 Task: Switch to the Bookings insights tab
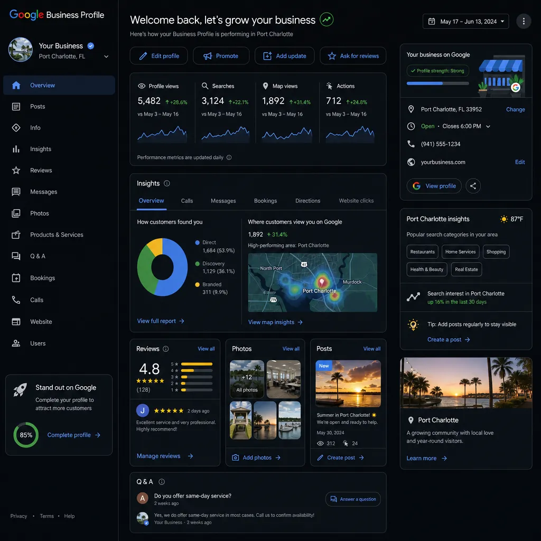pos(265,201)
